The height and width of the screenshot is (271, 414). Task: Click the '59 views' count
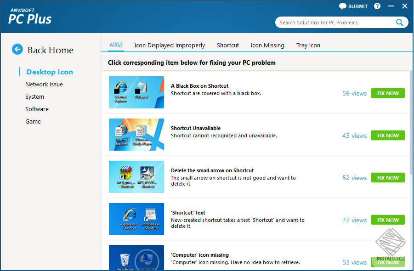coord(354,93)
